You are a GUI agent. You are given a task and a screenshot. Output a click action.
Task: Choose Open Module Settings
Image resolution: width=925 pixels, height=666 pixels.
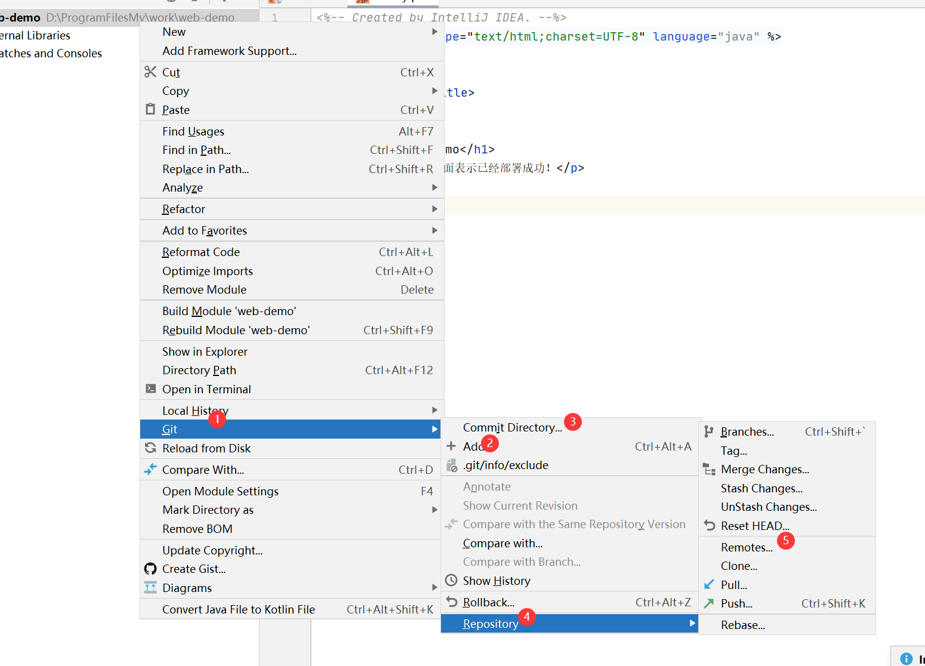[x=291, y=491]
